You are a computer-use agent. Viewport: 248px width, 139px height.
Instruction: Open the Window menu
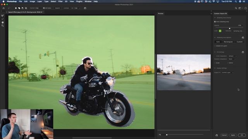pyautogui.click(x=88, y=2)
